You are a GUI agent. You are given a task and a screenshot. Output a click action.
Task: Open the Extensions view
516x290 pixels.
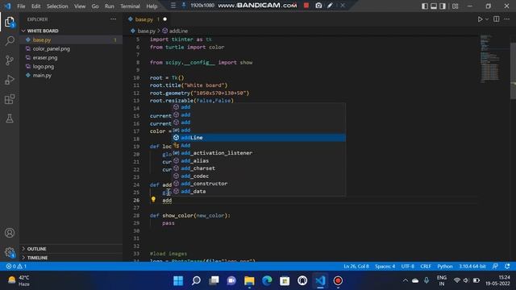pos(10,99)
